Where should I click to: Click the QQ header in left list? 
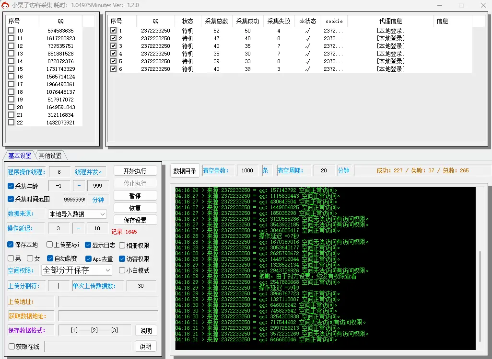click(60, 21)
